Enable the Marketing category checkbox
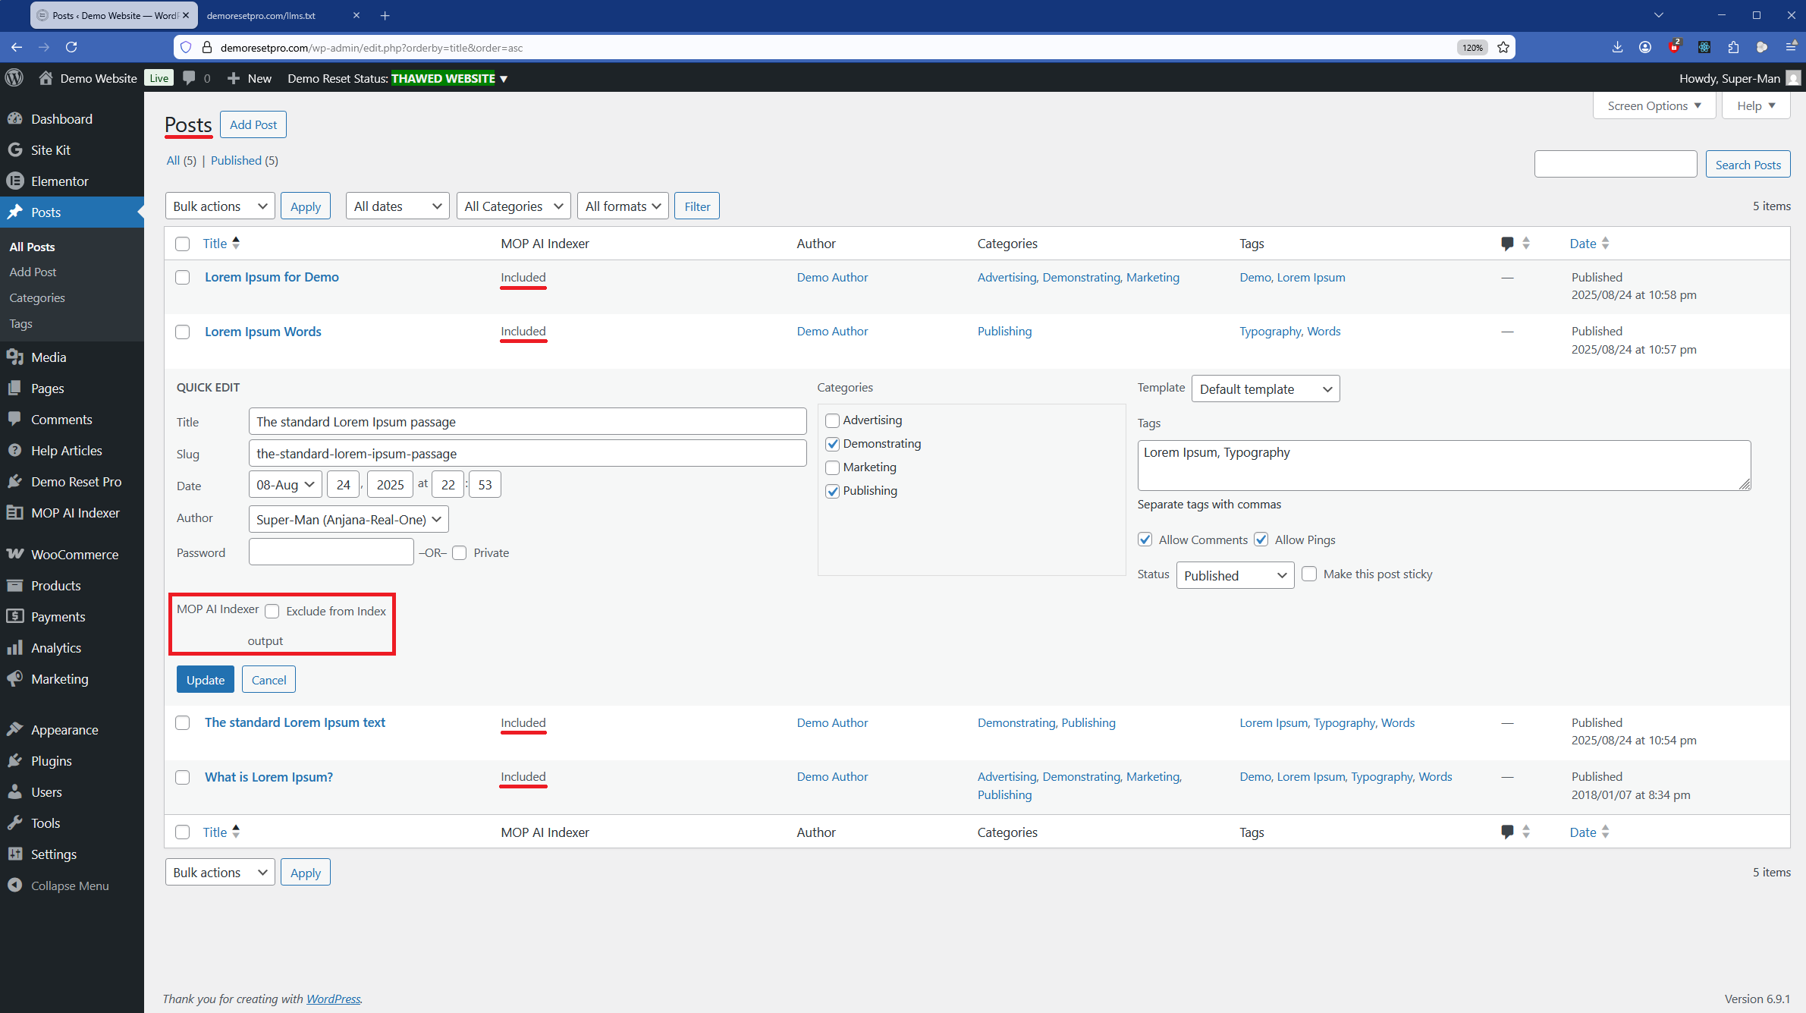This screenshot has width=1806, height=1013. [833, 467]
